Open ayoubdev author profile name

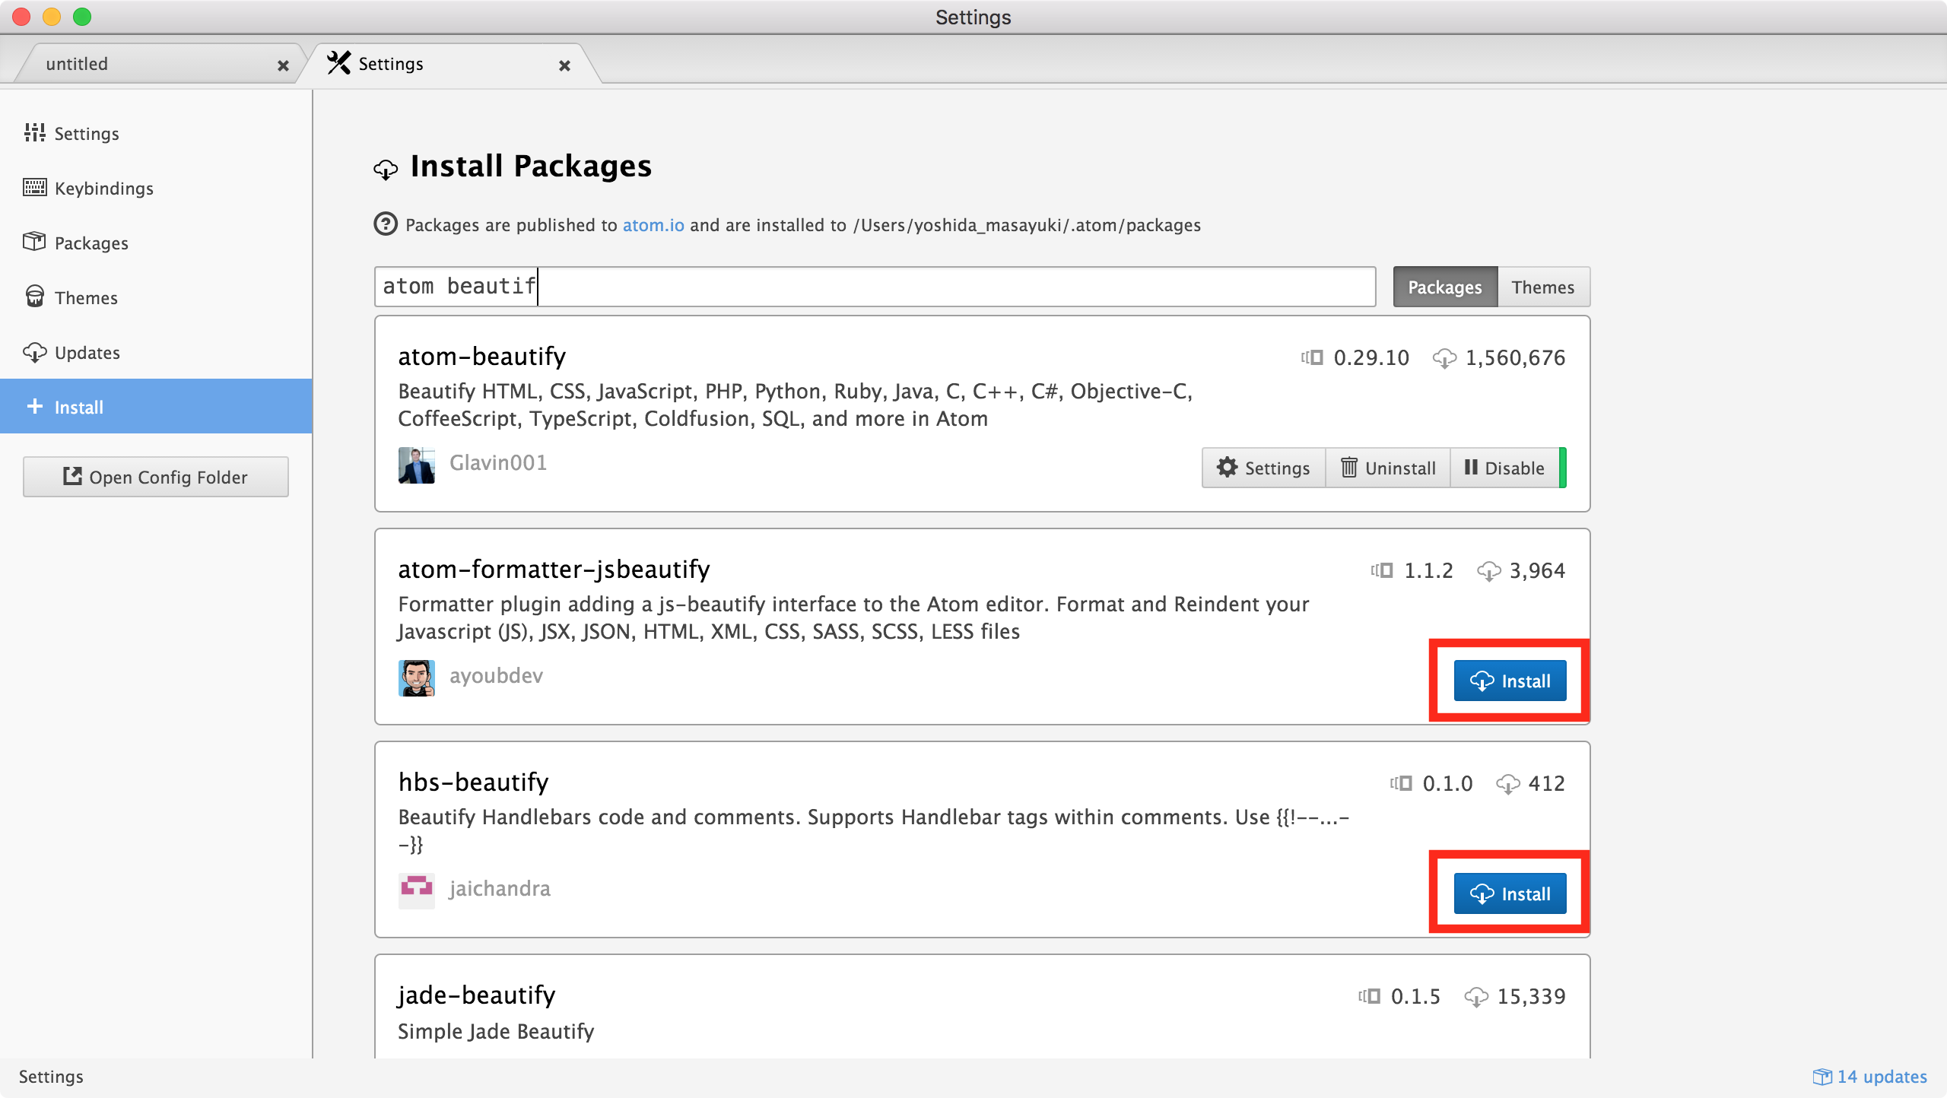coord(496,675)
